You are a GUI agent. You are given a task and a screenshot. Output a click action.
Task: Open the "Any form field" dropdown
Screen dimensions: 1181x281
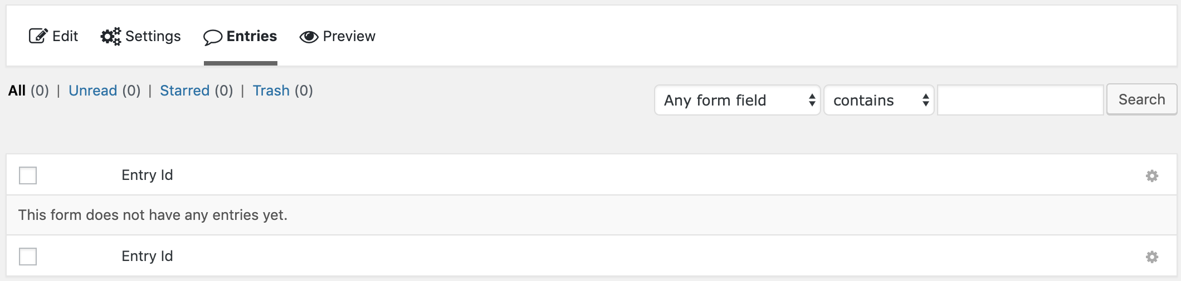click(737, 100)
